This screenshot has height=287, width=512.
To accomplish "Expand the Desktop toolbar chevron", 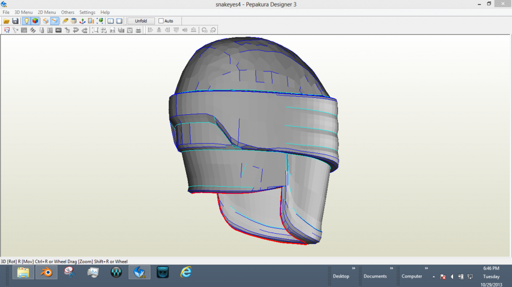I will tap(353, 268).
